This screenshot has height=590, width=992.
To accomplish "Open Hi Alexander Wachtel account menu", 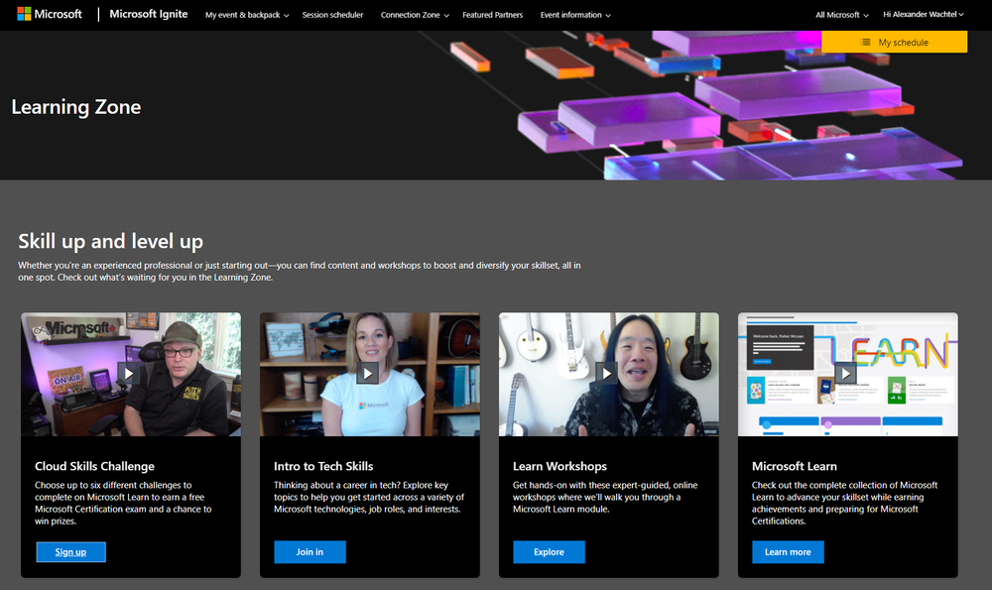I will 923,14.
